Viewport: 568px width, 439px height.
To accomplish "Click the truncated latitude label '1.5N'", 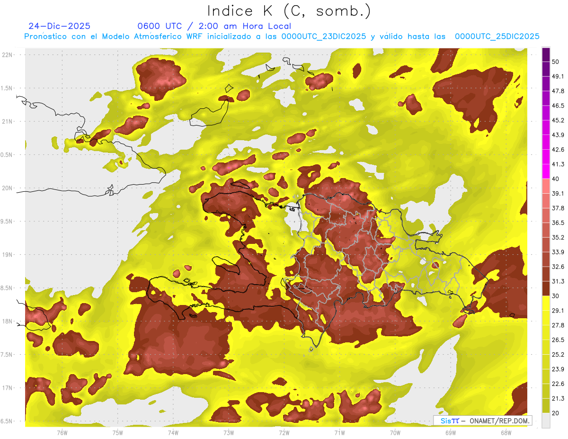I will [x=7, y=88].
